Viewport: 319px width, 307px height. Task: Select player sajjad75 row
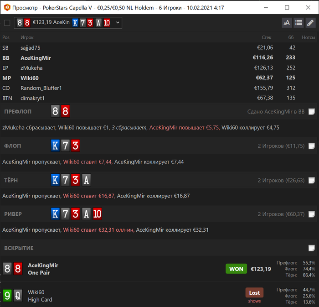point(159,47)
